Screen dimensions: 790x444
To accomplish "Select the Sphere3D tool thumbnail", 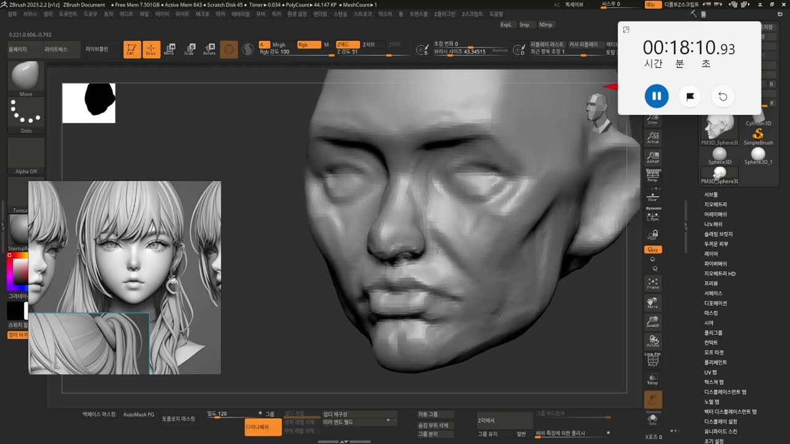I will coord(720,156).
